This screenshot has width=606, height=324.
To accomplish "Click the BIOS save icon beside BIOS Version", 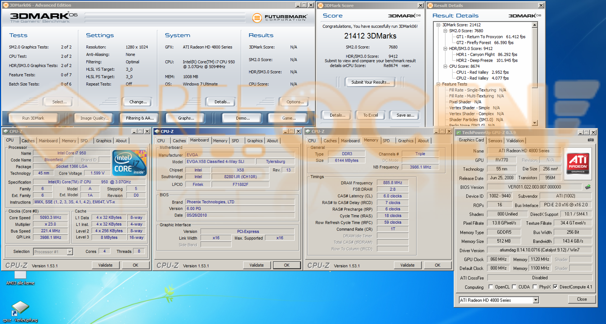I will [x=588, y=187].
